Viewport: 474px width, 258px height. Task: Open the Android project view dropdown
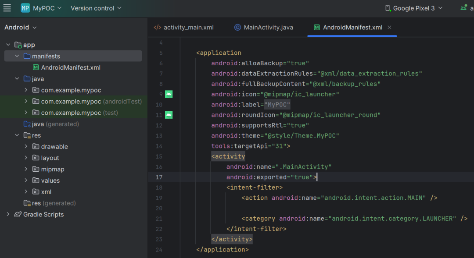click(x=21, y=28)
